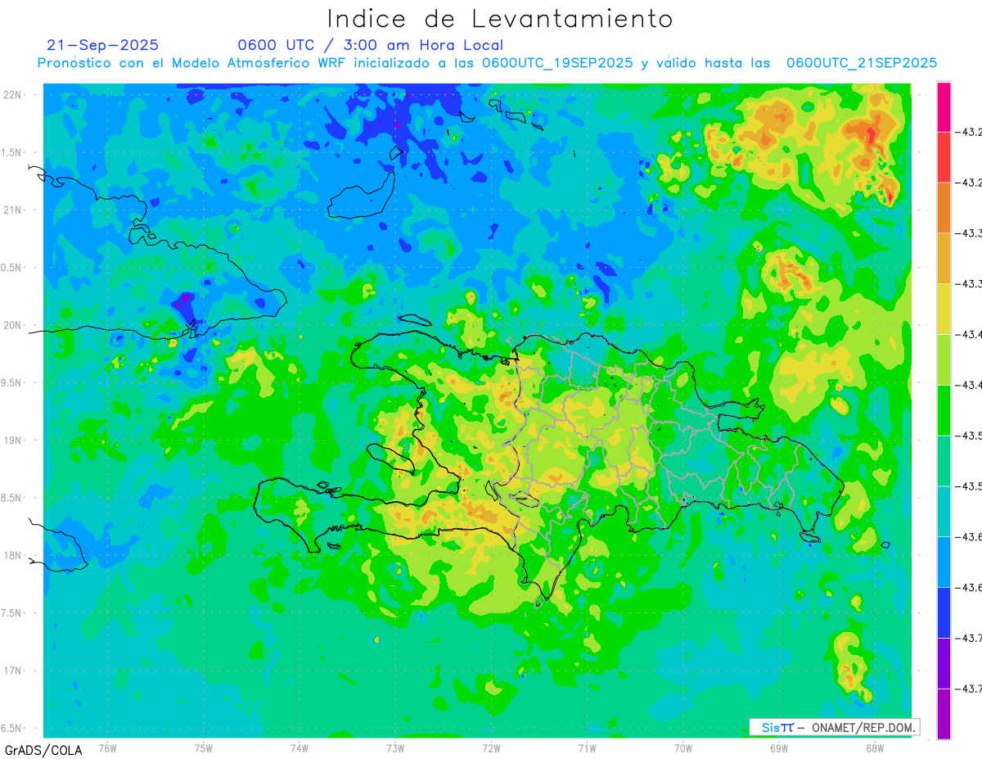This screenshot has width=982, height=759.
Task: Click the "73W" longitude label
Action: click(x=395, y=748)
